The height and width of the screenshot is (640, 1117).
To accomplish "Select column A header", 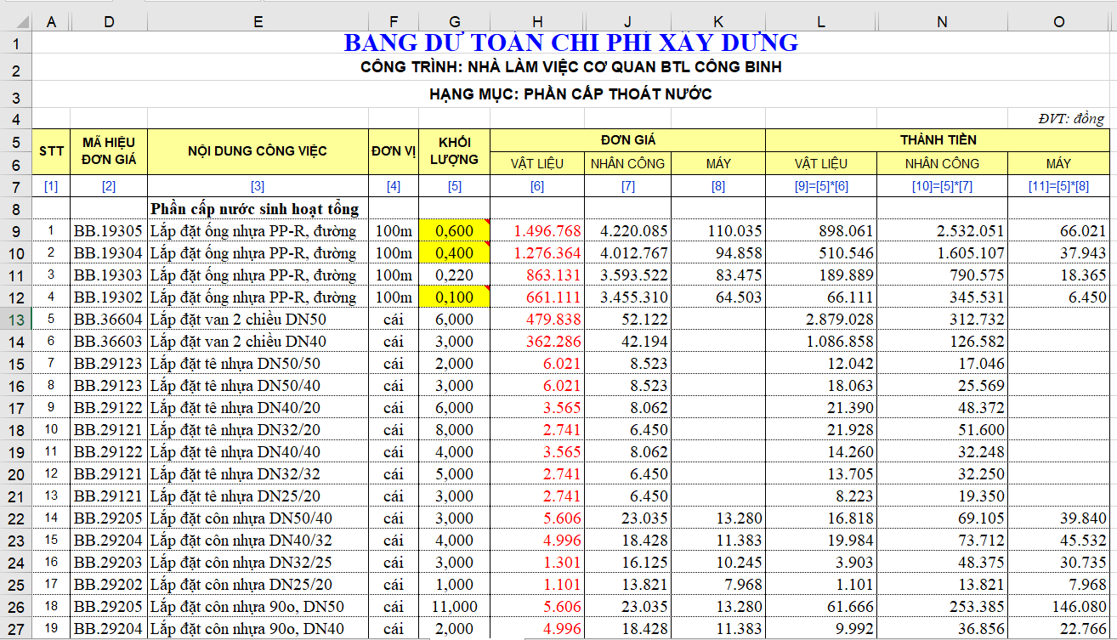I will [51, 21].
